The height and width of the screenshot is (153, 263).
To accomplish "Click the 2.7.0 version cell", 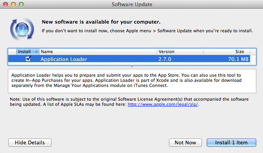I will 165,59.
